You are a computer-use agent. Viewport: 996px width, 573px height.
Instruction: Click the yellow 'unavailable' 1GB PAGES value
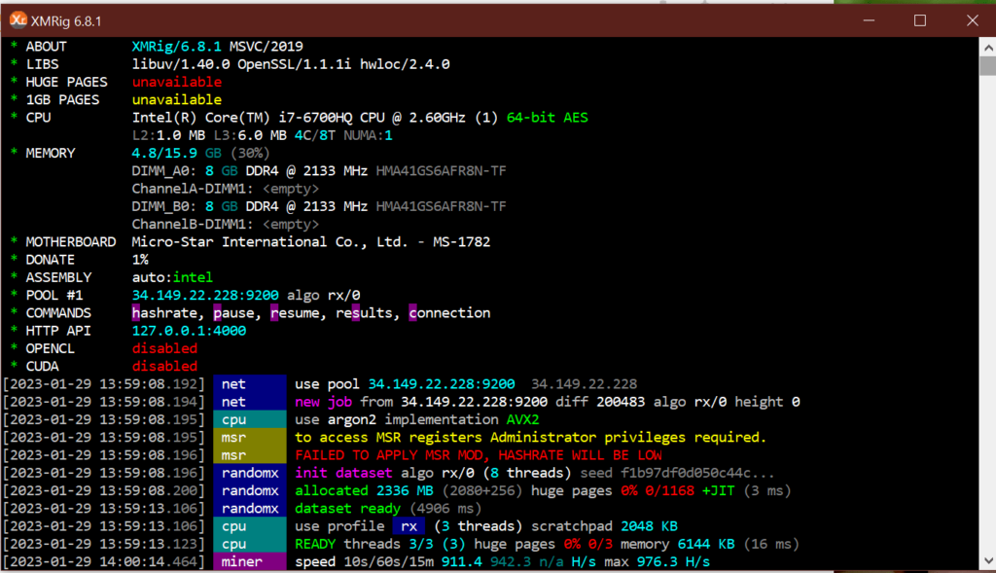coord(177,100)
